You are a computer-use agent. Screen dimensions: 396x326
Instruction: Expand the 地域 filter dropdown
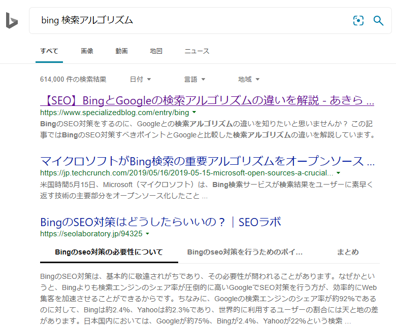point(249,80)
